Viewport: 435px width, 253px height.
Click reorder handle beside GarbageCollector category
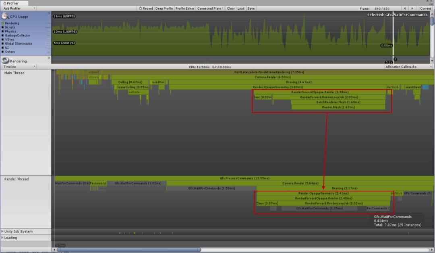[x=48, y=35]
